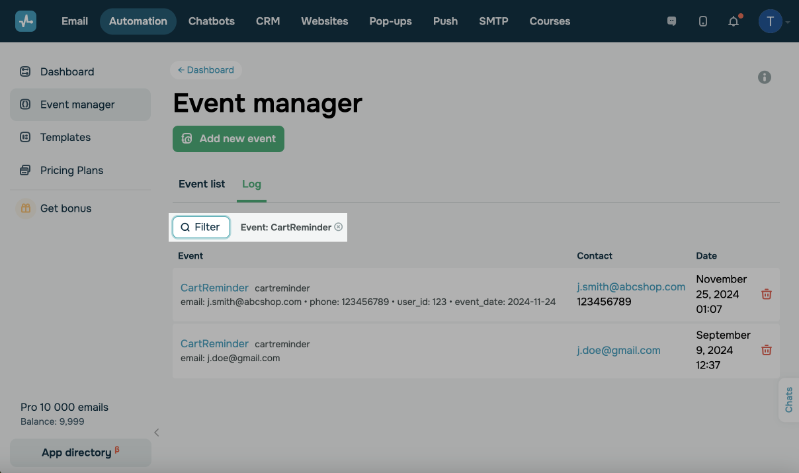Select Event manager in the sidebar
Image resolution: width=799 pixels, height=473 pixels.
tap(80, 105)
